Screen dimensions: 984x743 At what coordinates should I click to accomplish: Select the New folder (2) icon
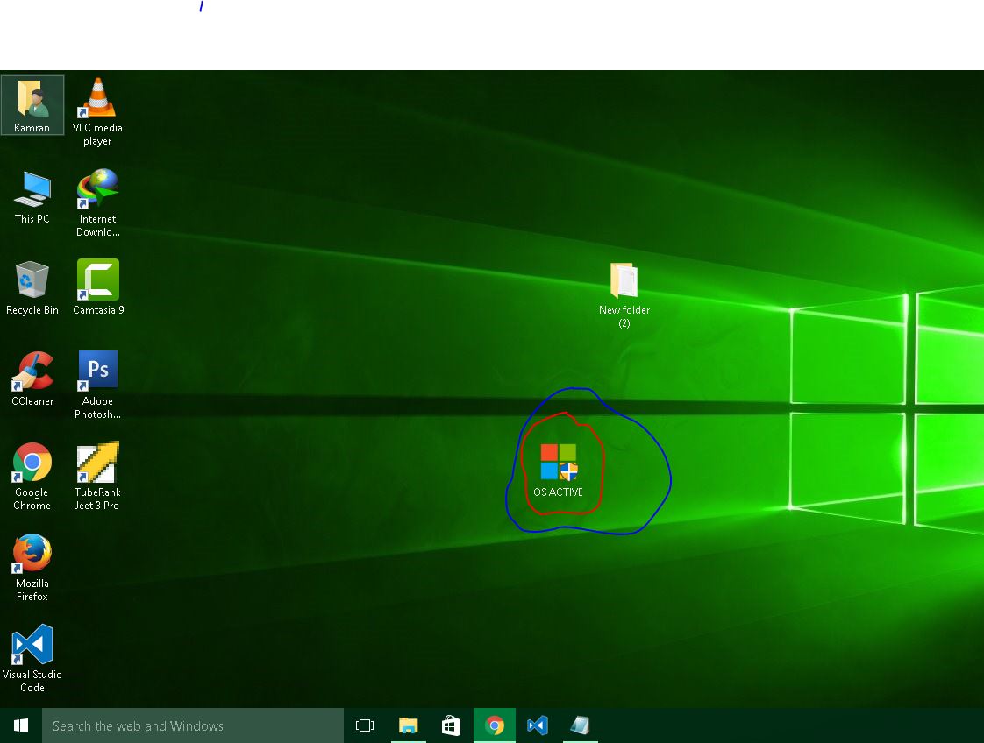624,295
